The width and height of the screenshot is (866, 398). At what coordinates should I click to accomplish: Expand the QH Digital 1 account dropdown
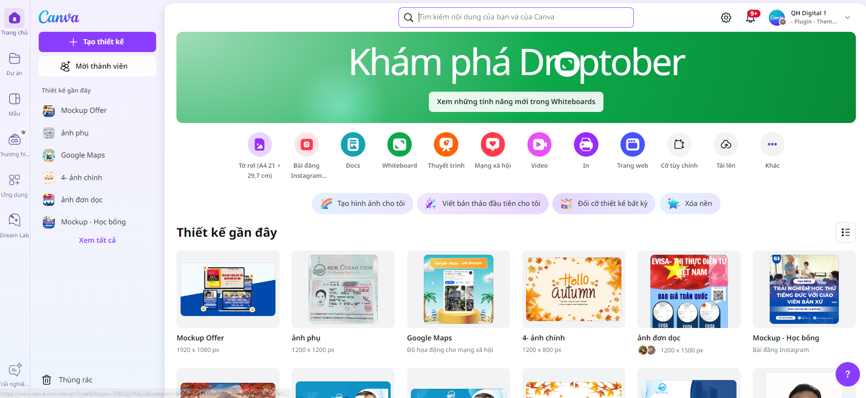tap(847, 18)
